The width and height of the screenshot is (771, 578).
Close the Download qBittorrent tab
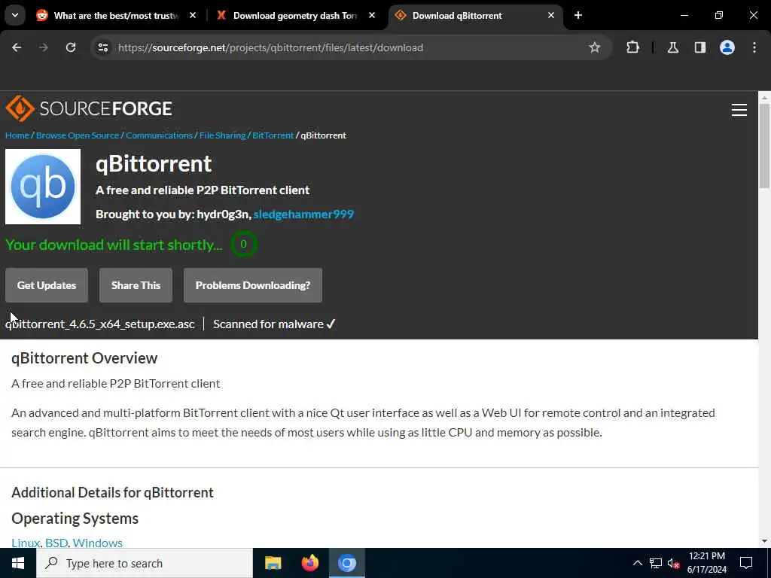(x=550, y=15)
